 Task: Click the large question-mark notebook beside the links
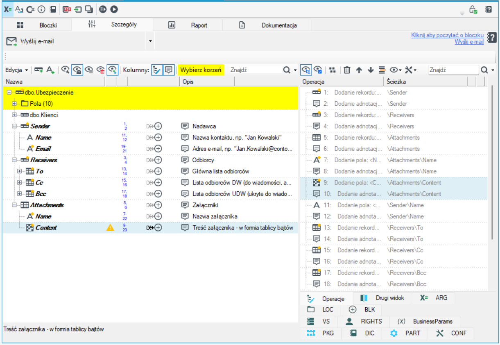coord(492,37)
